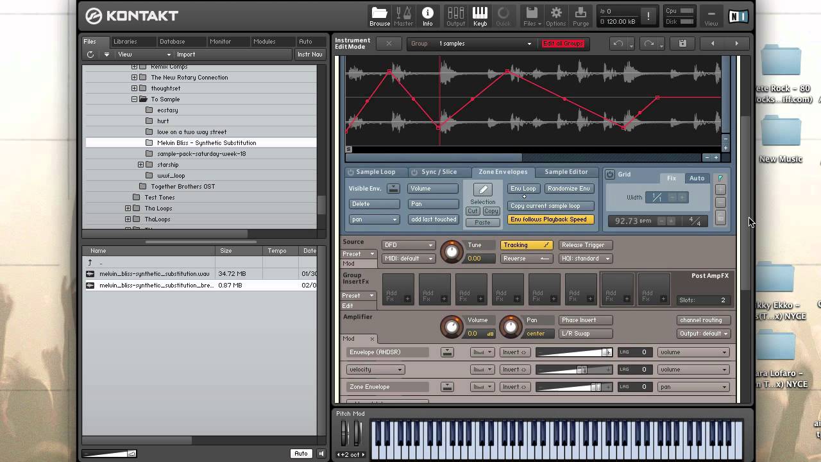Click the Info icon in toolbar
The image size is (821, 462).
(x=427, y=16)
